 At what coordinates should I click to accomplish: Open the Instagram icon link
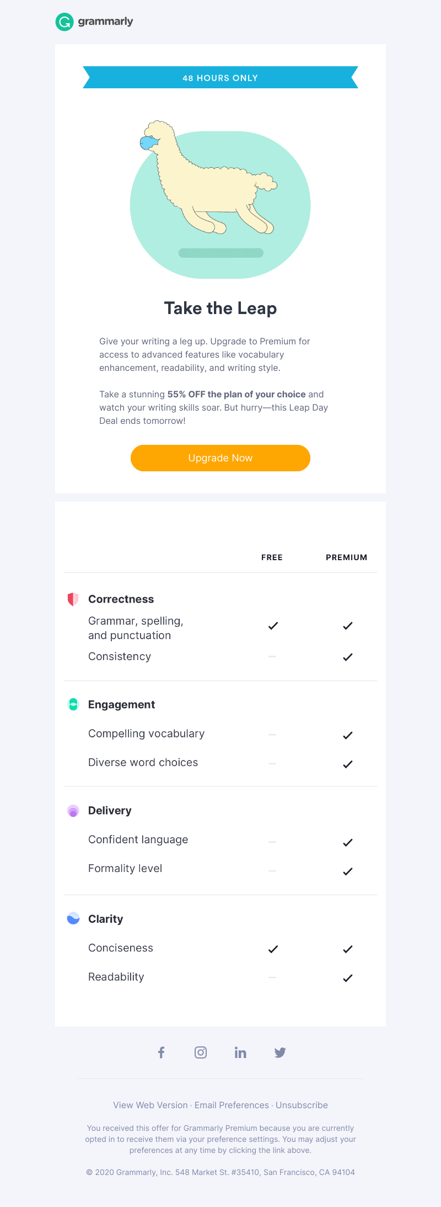pos(201,1052)
